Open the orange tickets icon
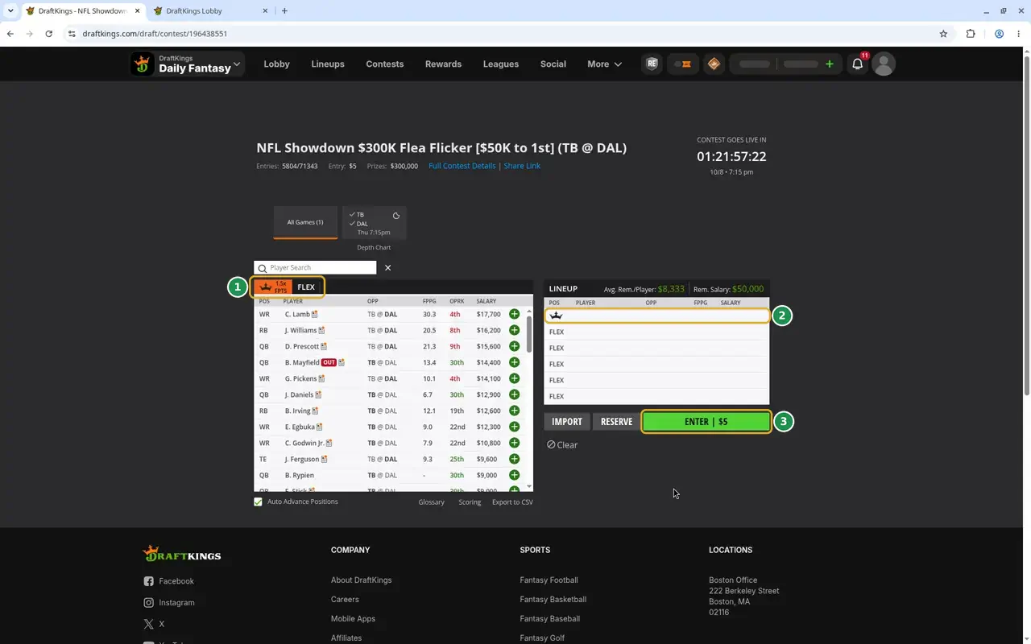The image size is (1031, 644). coord(683,64)
